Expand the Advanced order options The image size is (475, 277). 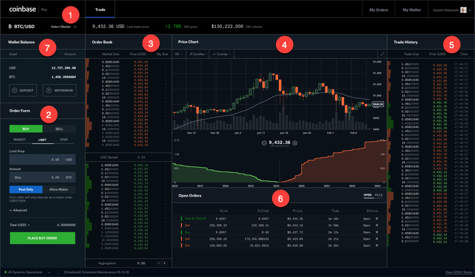tap(18, 210)
